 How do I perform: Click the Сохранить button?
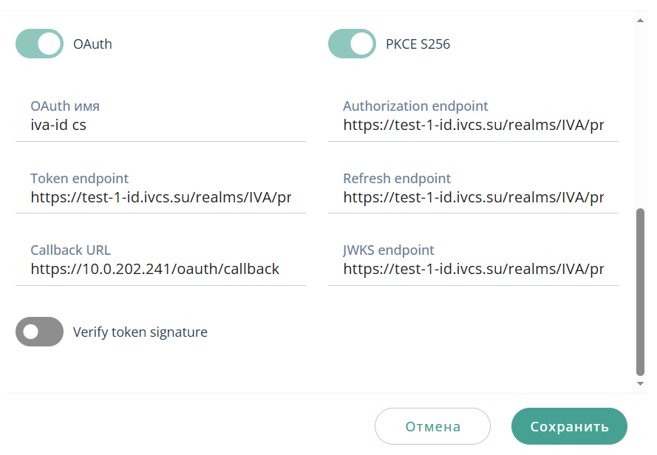tap(569, 426)
